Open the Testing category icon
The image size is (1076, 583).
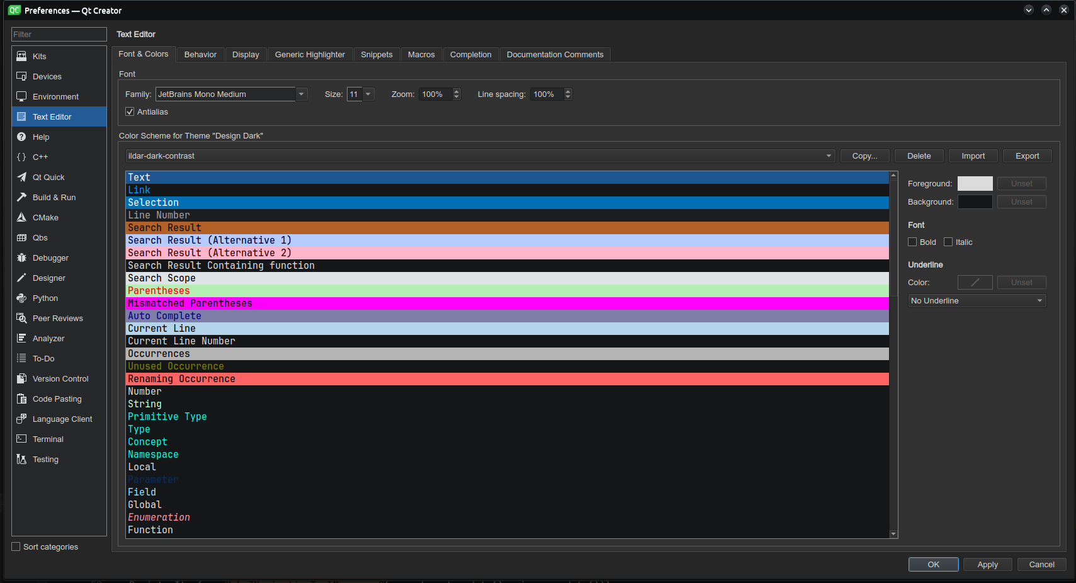pyautogui.click(x=21, y=459)
